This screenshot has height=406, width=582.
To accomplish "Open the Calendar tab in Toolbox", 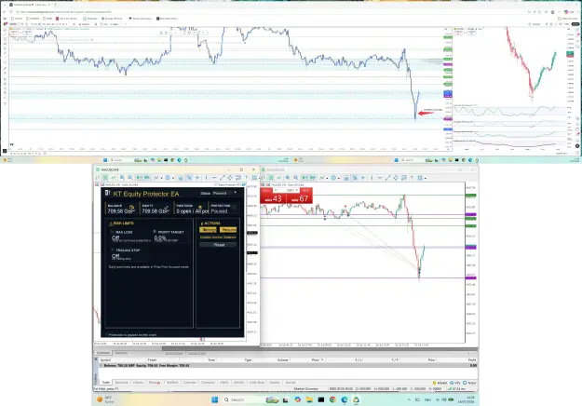I will (190, 382).
